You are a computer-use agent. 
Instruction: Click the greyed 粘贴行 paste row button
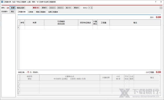click(x=52, y=8)
